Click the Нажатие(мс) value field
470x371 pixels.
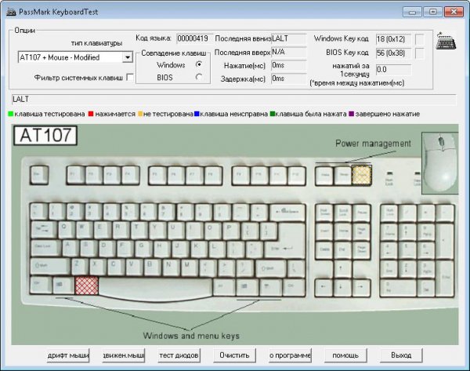point(289,65)
